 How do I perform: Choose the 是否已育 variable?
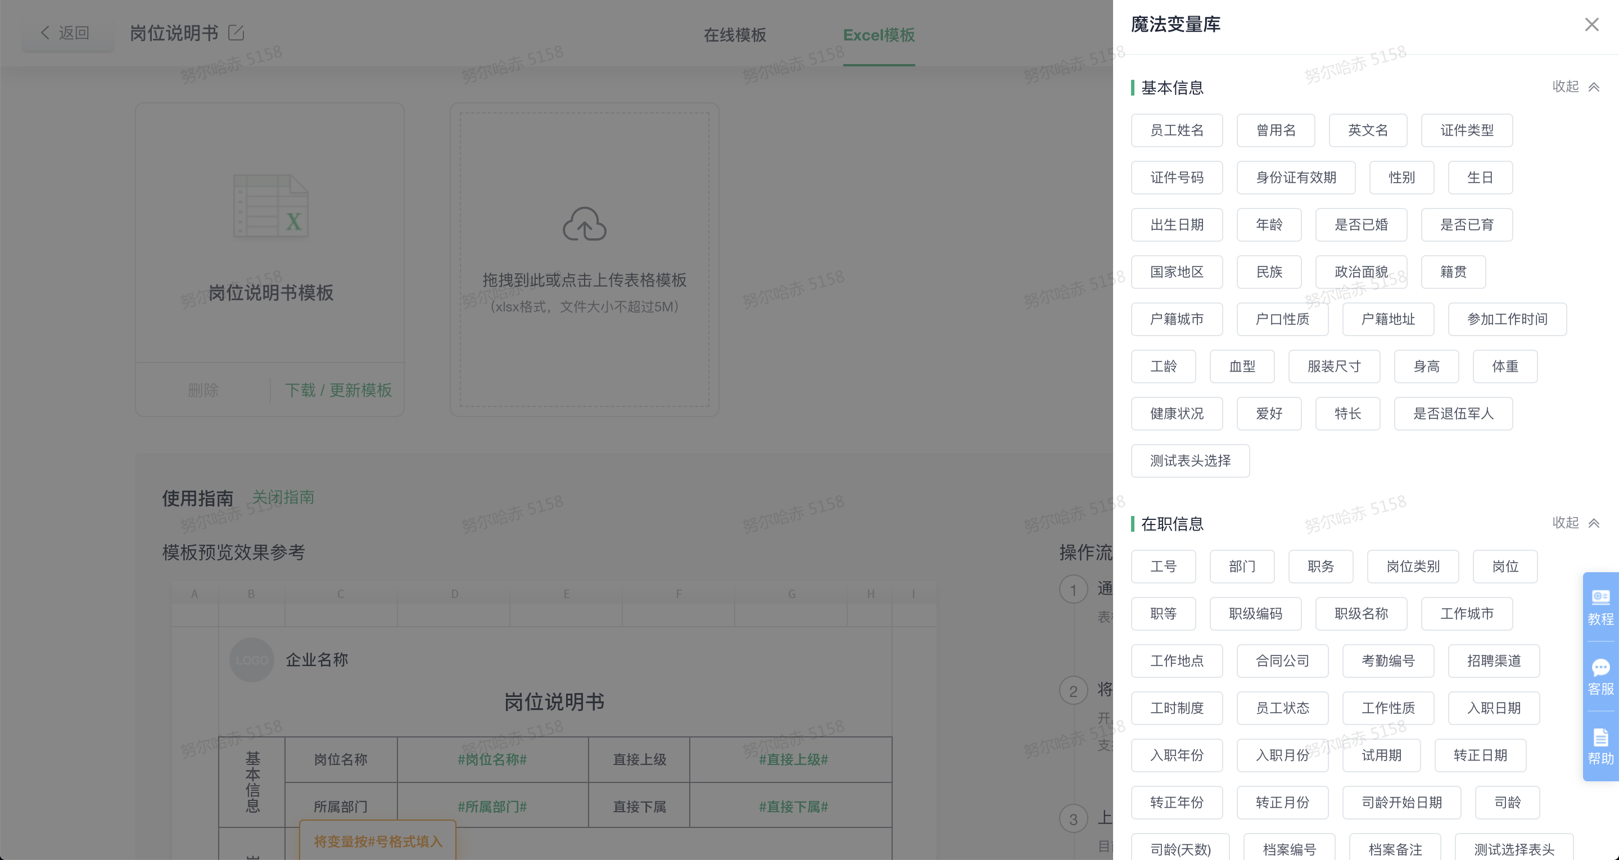point(1467,224)
